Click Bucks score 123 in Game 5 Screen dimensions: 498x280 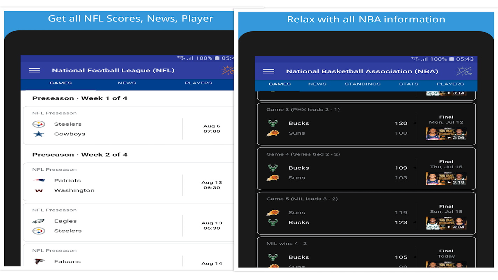pyautogui.click(x=401, y=222)
